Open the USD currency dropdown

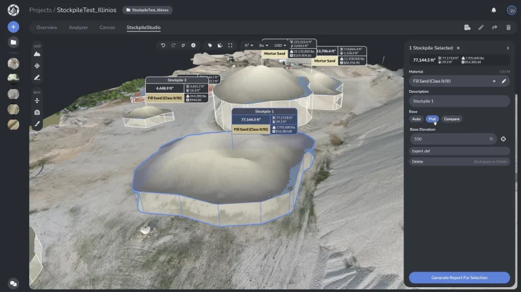[279, 45]
